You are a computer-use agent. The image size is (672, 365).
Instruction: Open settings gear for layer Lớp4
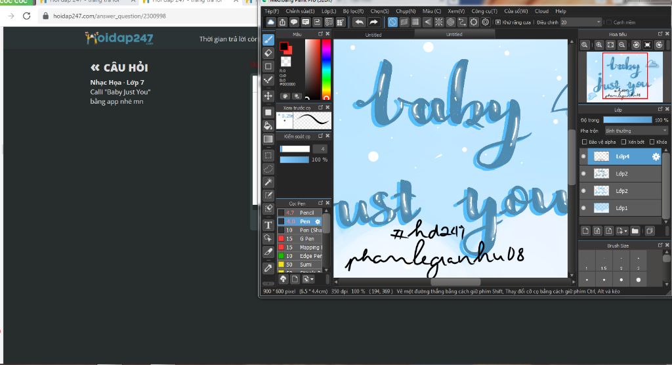tap(656, 156)
